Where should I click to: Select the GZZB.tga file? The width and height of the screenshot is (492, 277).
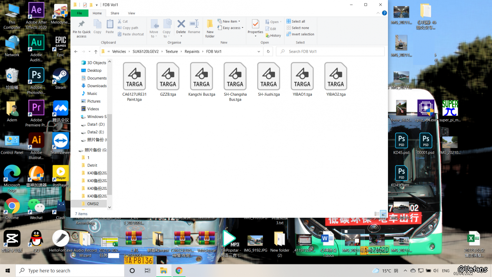tap(168, 80)
